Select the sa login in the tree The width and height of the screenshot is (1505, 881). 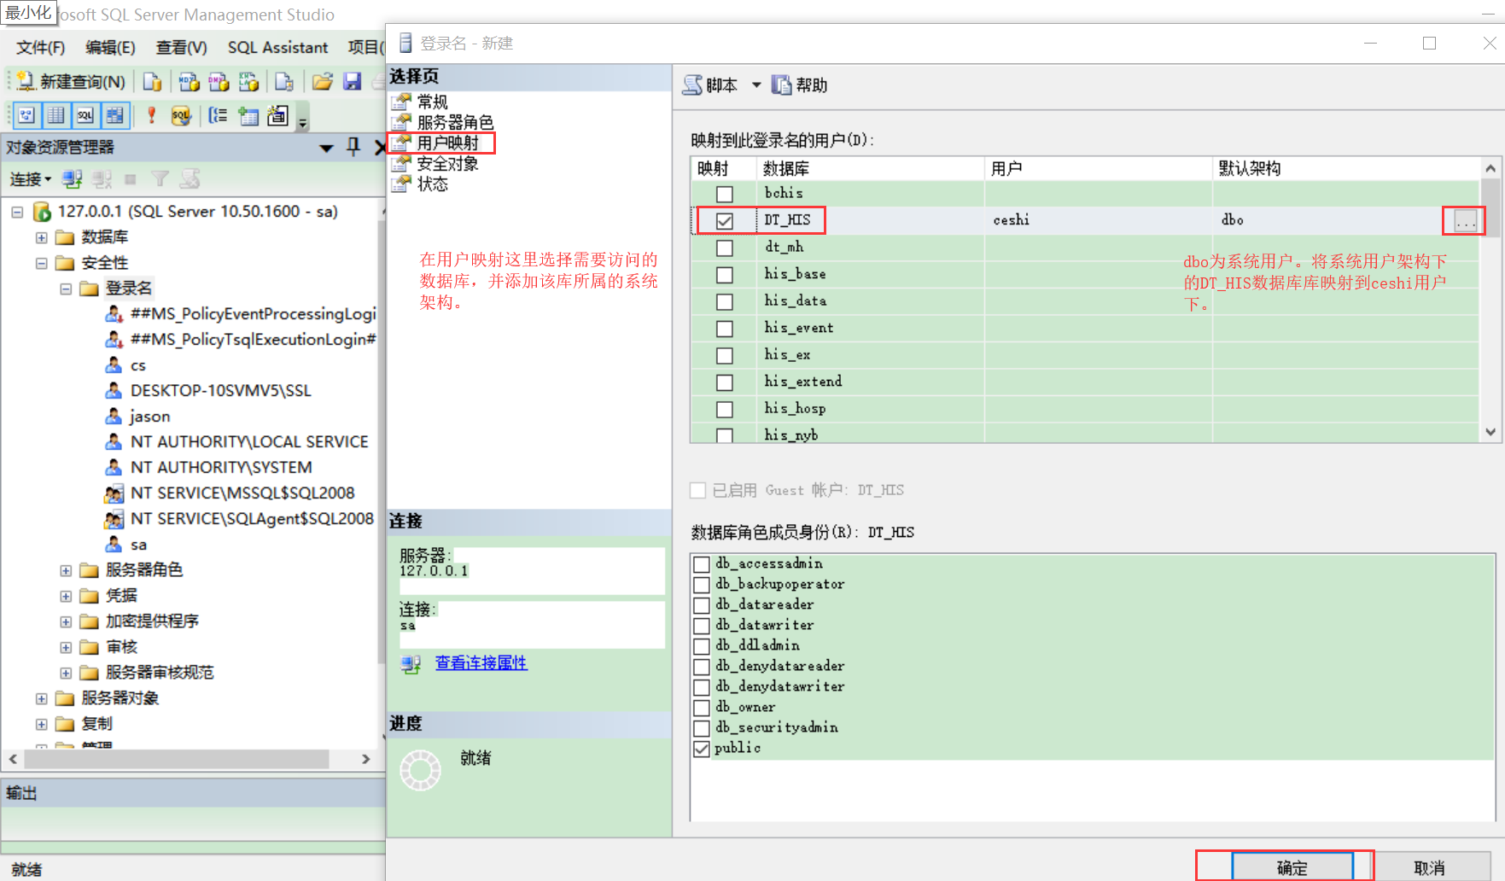click(x=138, y=545)
